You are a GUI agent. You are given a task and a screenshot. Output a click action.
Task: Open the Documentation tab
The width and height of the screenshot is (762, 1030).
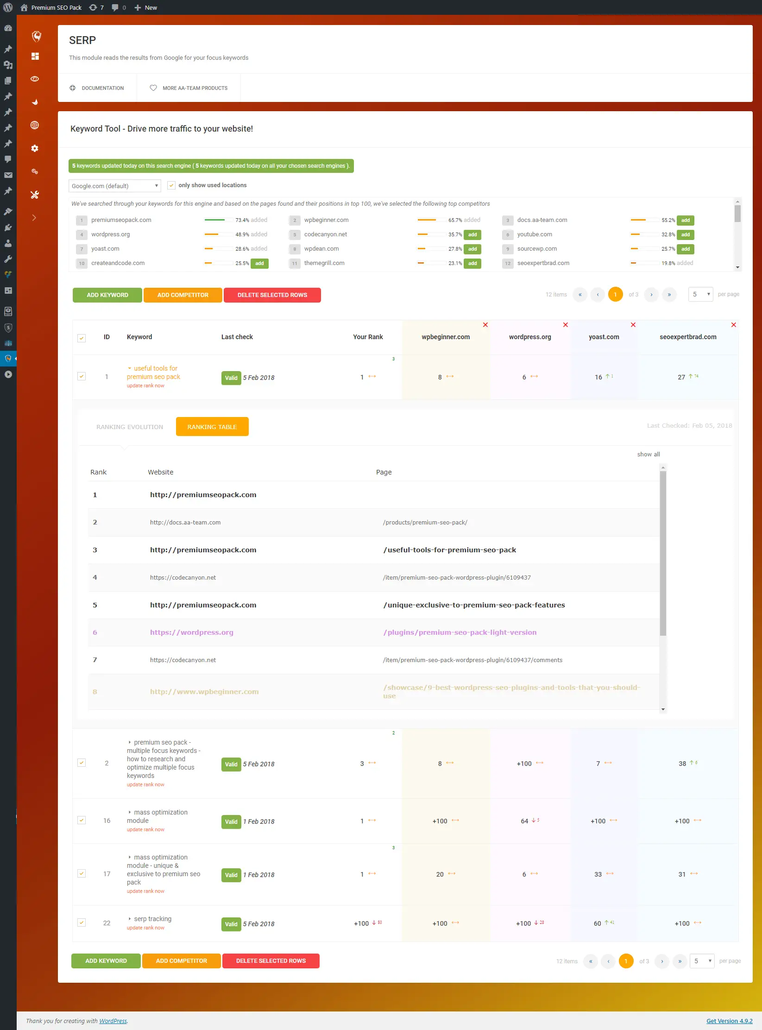coord(97,88)
